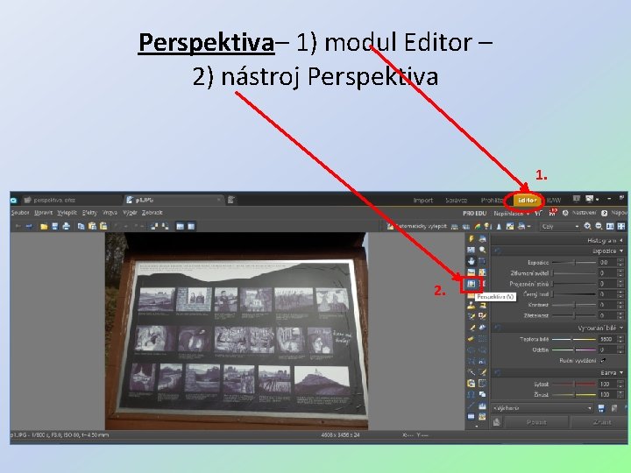Open the Vrstva menu
The height and width of the screenshot is (473, 631).
[110, 212]
